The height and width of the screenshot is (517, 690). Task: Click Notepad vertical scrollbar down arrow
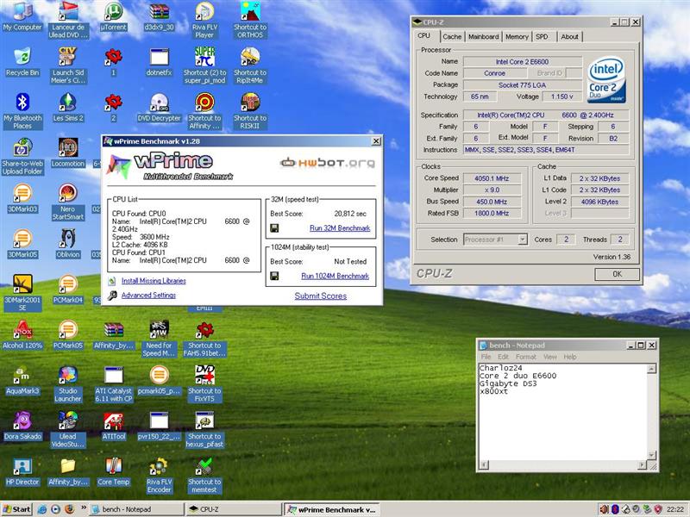652,456
